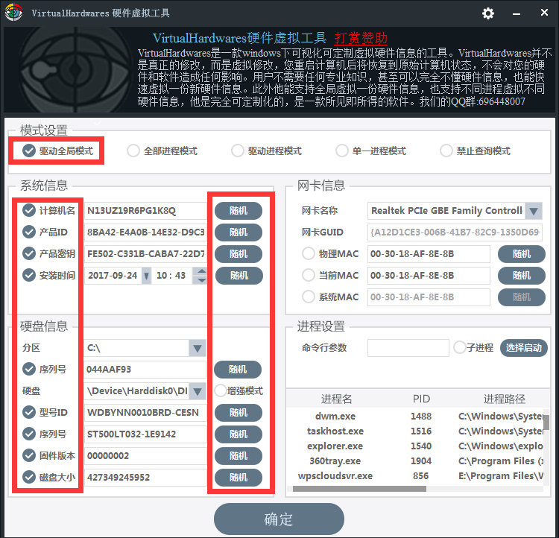Edit the 物理MAC address field
The height and width of the screenshot is (538, 559).
[429, 254]
